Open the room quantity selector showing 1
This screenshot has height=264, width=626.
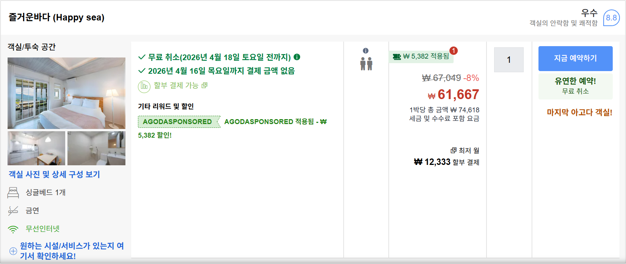tap(508, 59)
